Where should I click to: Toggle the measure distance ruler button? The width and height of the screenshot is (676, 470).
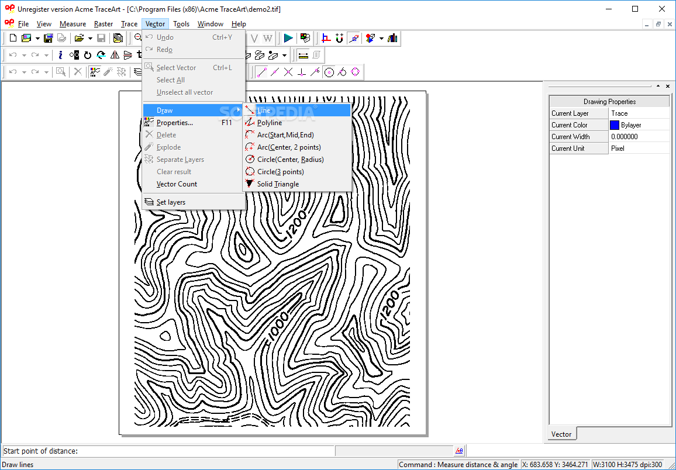pyautogui.click(x=303, y=55)
